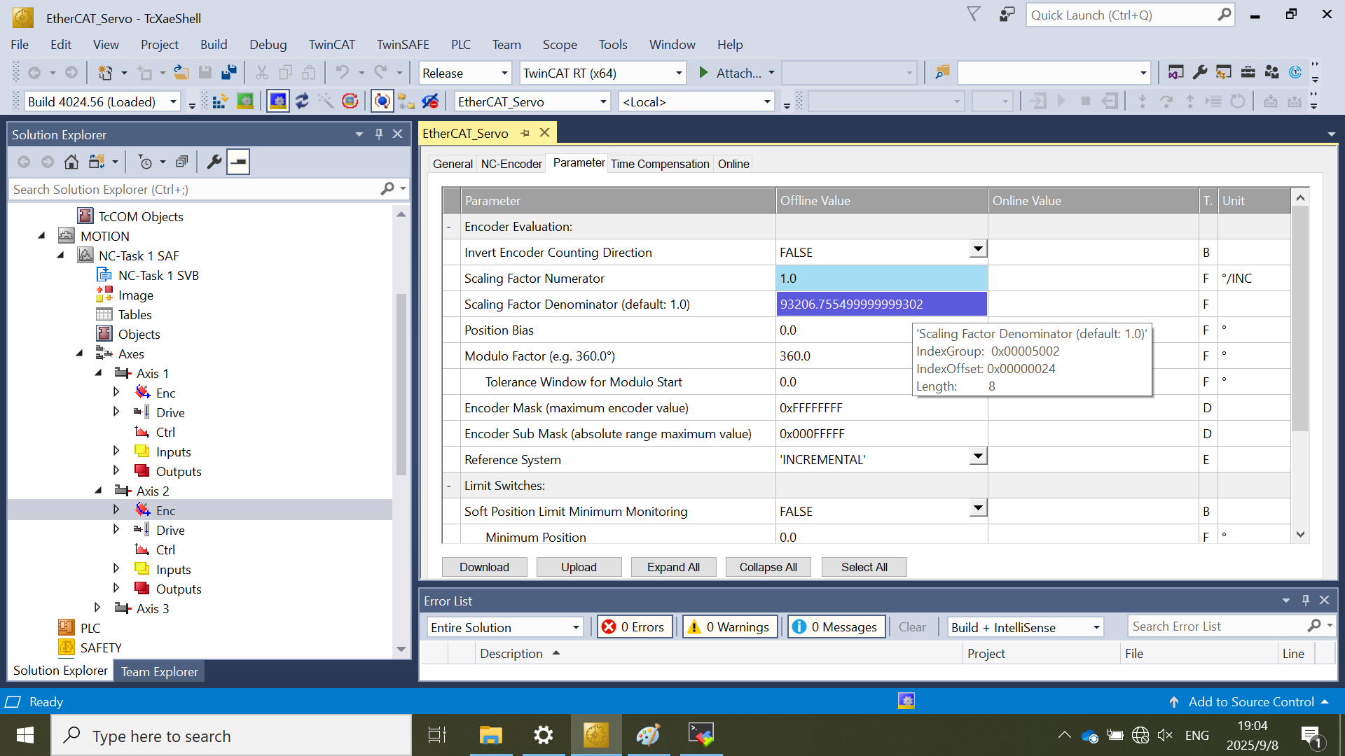Toggle the 0 Warnings filter
This screenshot has height=756, width=1345.
tap(729, 627)
